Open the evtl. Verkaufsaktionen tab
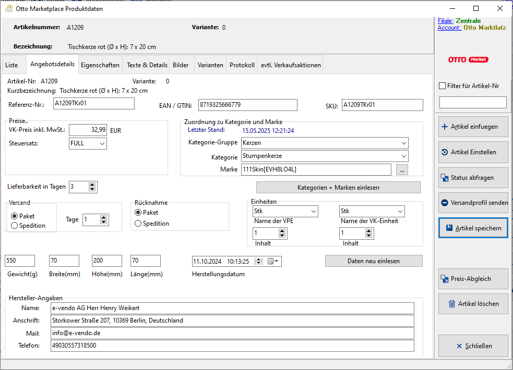Screen dimensions: 513x370 [x=291, y=65]
